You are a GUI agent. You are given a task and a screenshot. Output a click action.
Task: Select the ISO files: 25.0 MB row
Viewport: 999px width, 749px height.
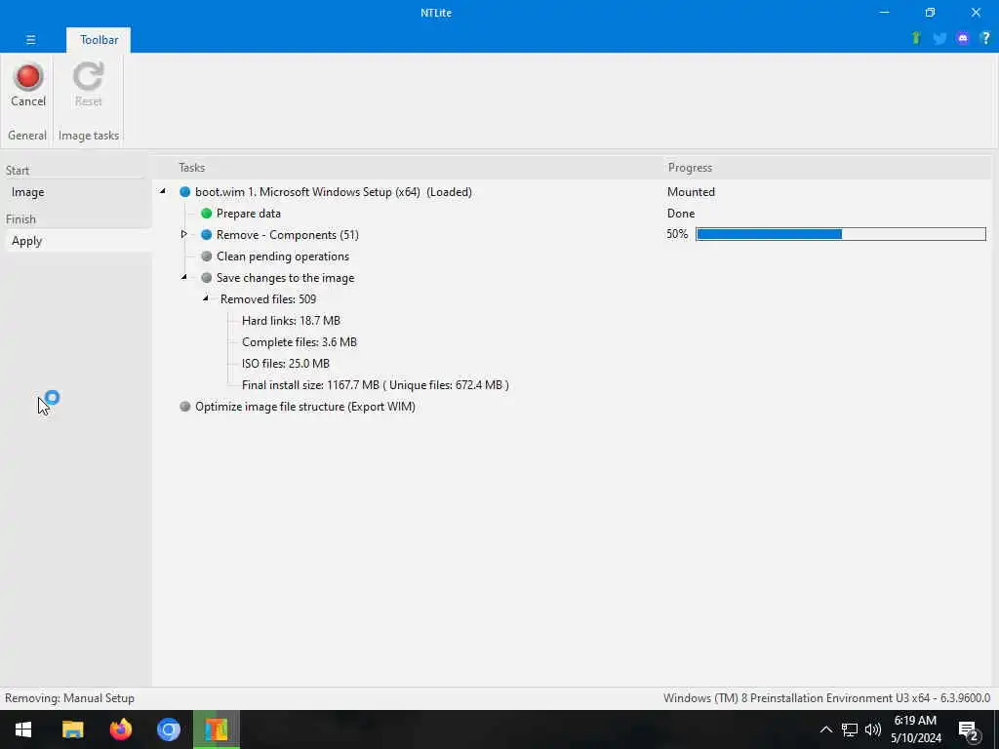(x=286, y=364)
